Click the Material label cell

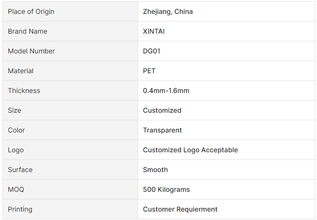(x=70, y=71)
